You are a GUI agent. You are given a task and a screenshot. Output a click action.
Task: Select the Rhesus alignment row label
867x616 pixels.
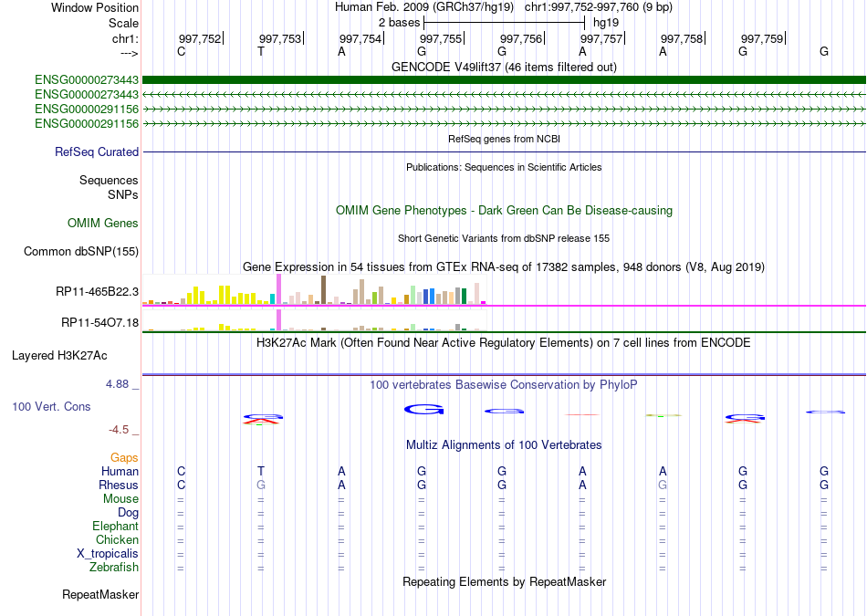(119, 485)
